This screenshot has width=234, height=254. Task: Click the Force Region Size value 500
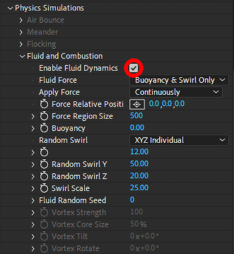[136, 116]
